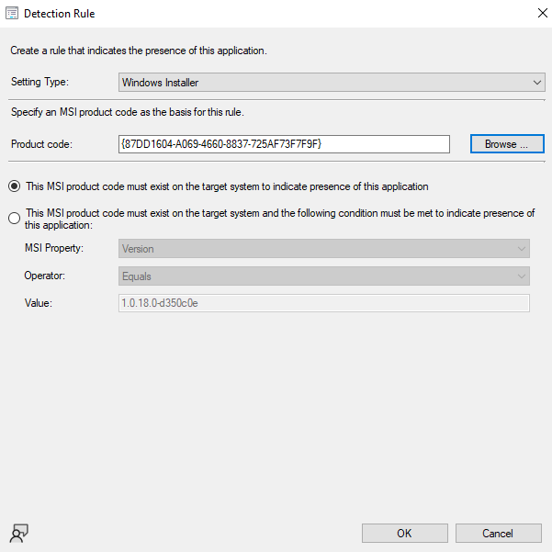Click the "Product code:" label
The height and width of the screenshot is (552, 552).
coord(41,144)
